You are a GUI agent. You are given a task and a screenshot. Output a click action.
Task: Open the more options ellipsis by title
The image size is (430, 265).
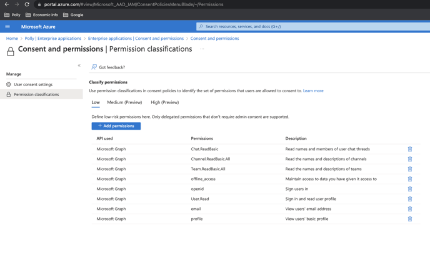(x=202, y=49)
